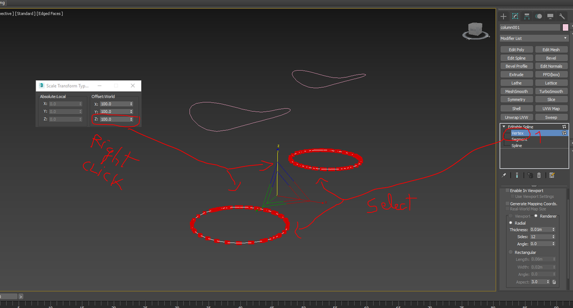Viewport: 573px width, 308px height.
Task: Open the Modifier List dropdown
Action: point(533,38)
